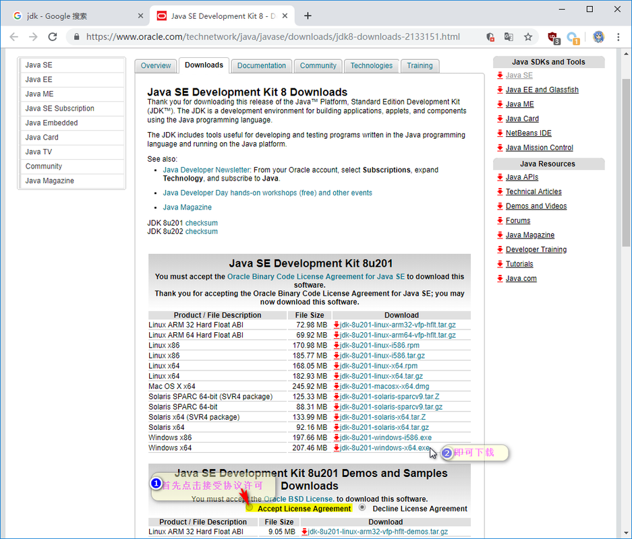Open the Overview tab
This screenshot has width=632, height=539.
point(156,65)
